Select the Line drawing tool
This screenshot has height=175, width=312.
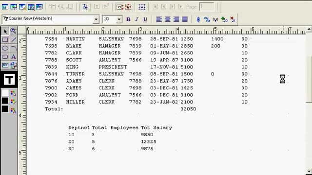click(x=13, y=40)
